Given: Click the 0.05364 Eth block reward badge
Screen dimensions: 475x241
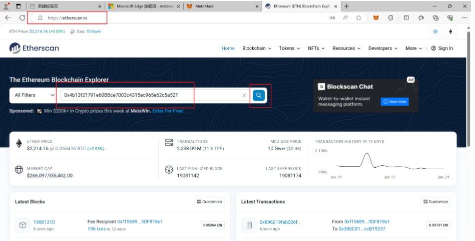Looking at the screenshot, I should 212,225.
